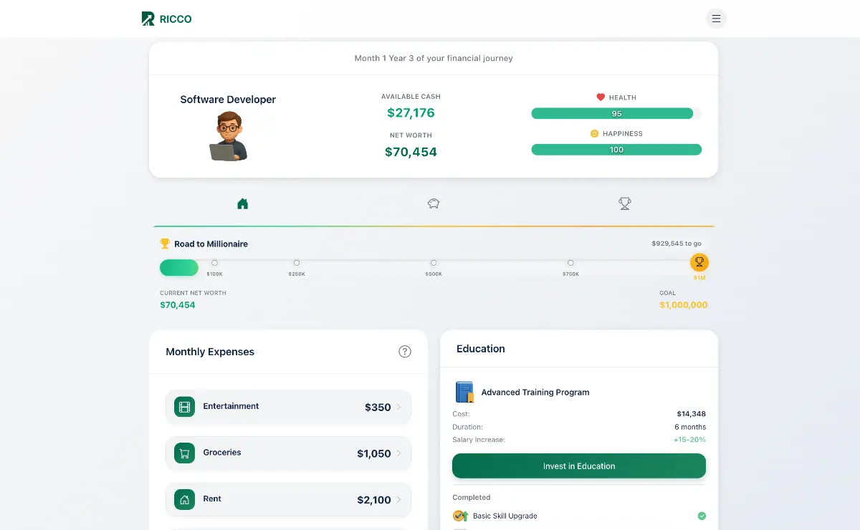Click the Entertainment film icon
This screenshot has height=530, width=860.
click(x=185, y=406)
